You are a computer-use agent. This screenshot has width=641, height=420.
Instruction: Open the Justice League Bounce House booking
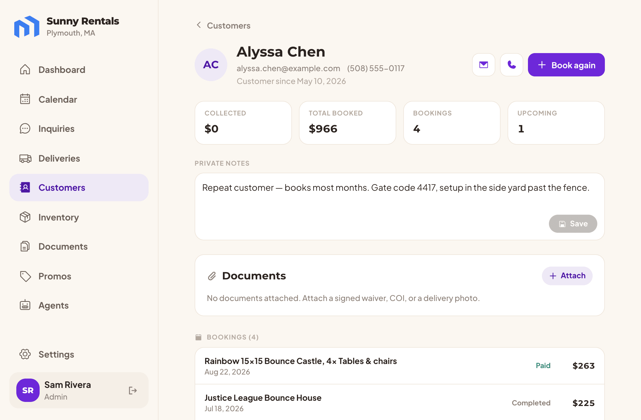coord(400,403)
